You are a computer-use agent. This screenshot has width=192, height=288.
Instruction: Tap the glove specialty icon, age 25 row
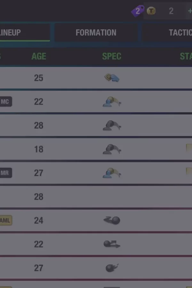click(112, 78)
